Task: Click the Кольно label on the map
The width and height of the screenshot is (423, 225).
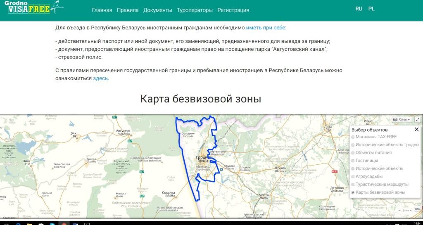Action: pyautogui.click(x=47, y=194)
